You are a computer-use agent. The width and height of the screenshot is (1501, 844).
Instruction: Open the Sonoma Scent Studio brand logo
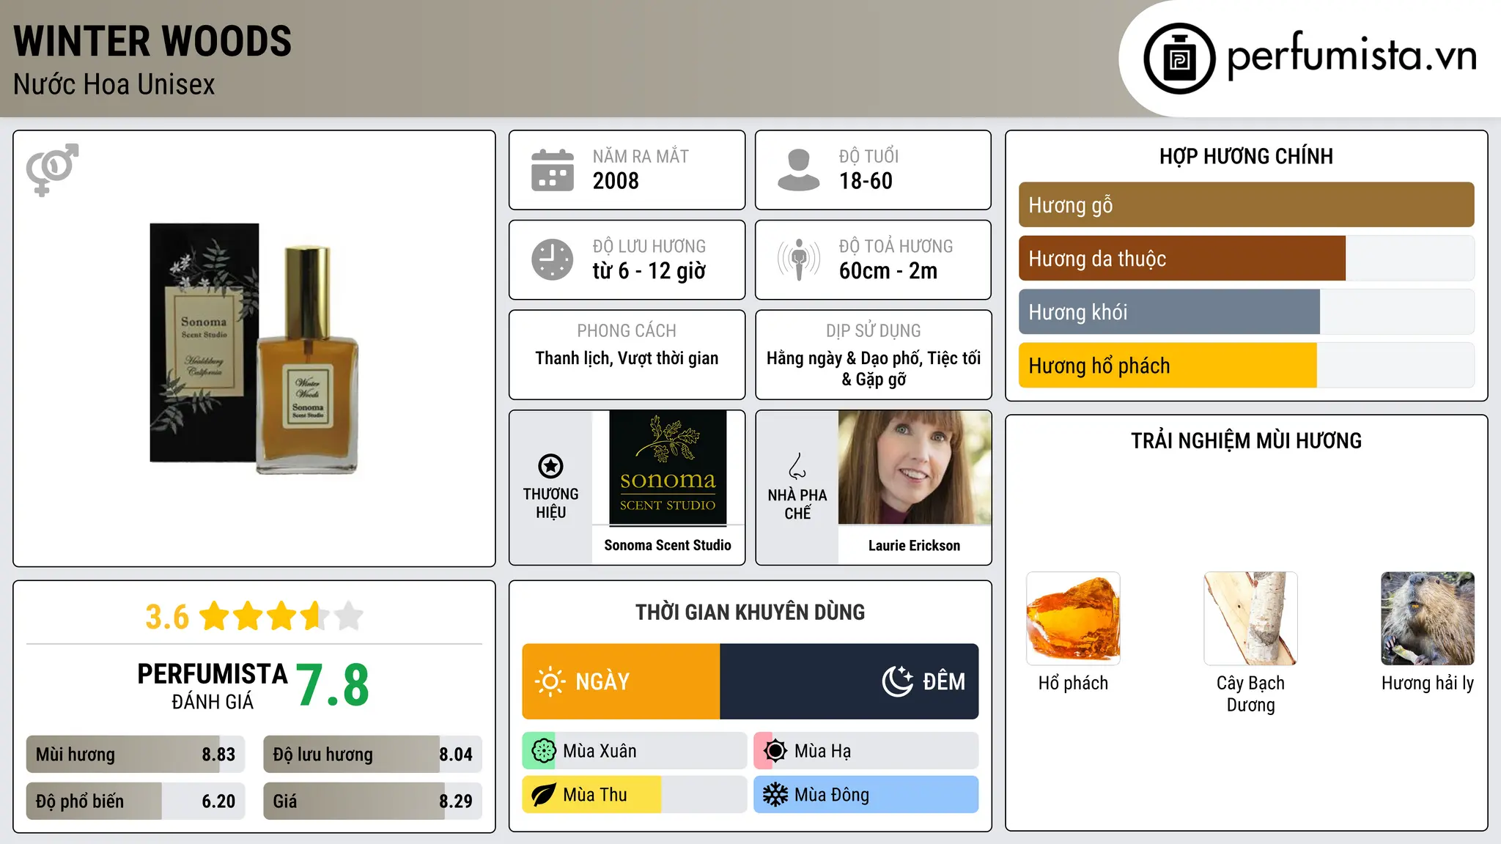[x=668, y=468]
